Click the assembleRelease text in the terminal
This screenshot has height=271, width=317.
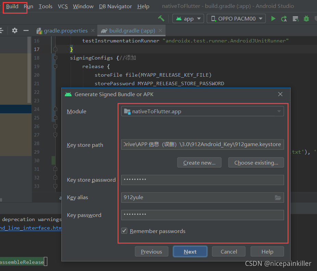click(x=22, y=262)
